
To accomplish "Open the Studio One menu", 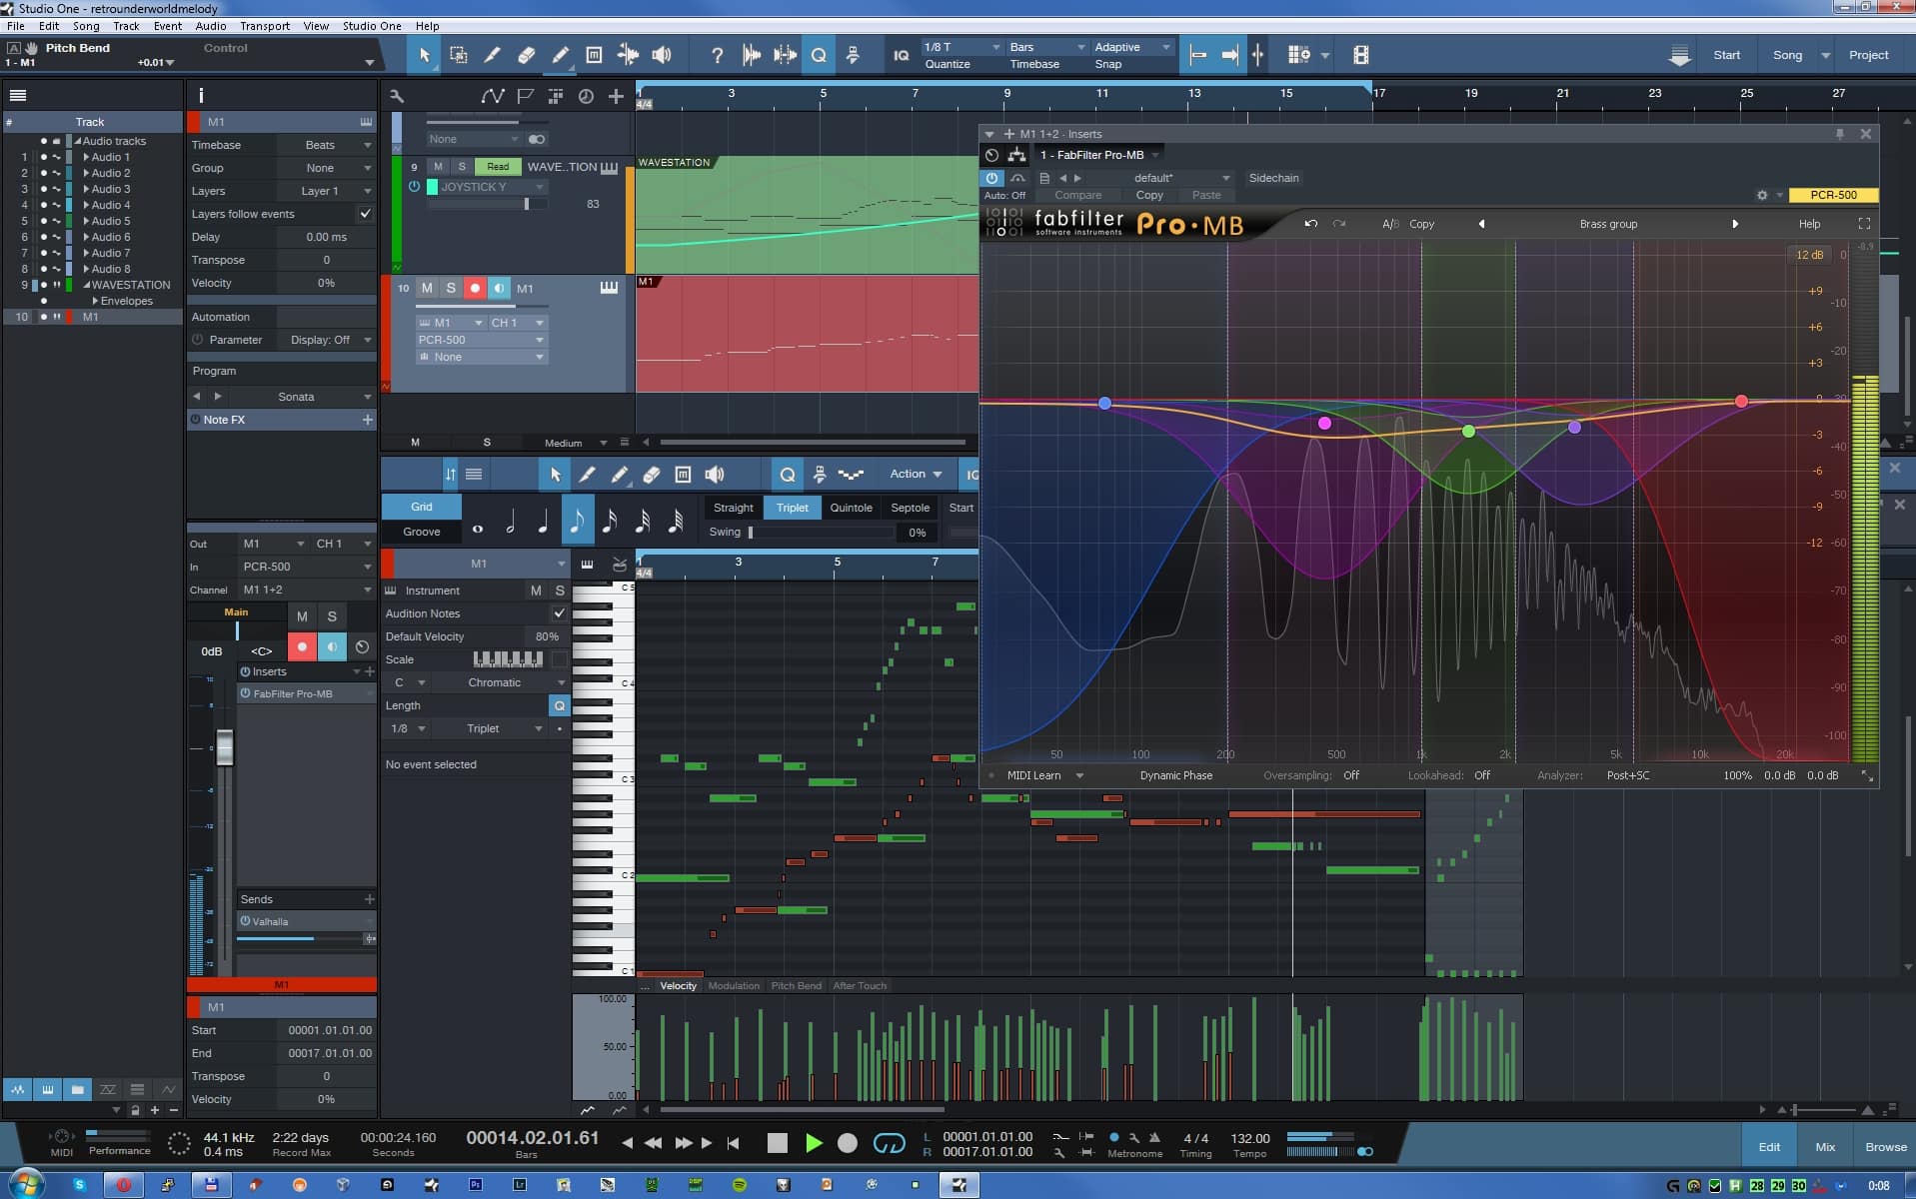I will coord(372,26).
